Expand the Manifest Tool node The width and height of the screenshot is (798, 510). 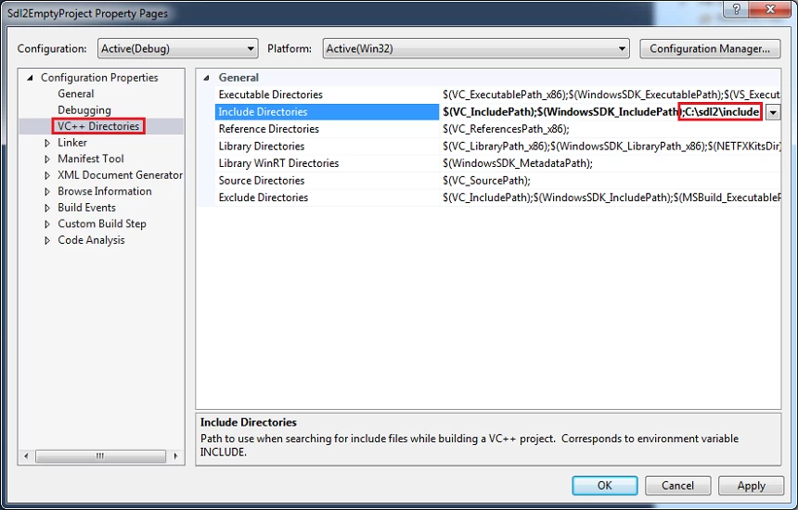pos(47,159)
